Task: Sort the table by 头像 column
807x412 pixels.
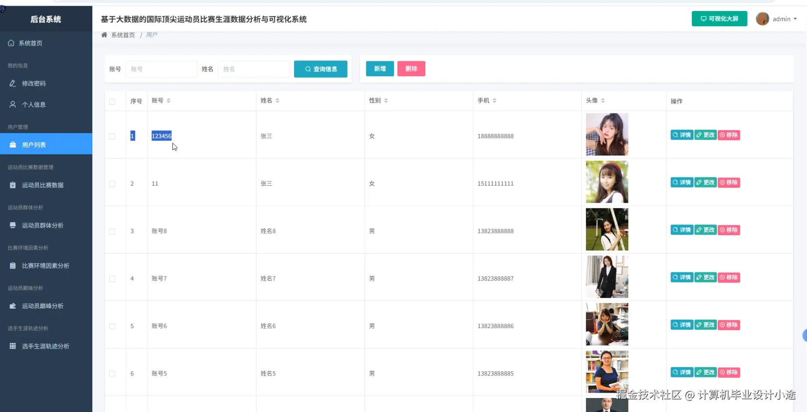Action: [603, 101]
